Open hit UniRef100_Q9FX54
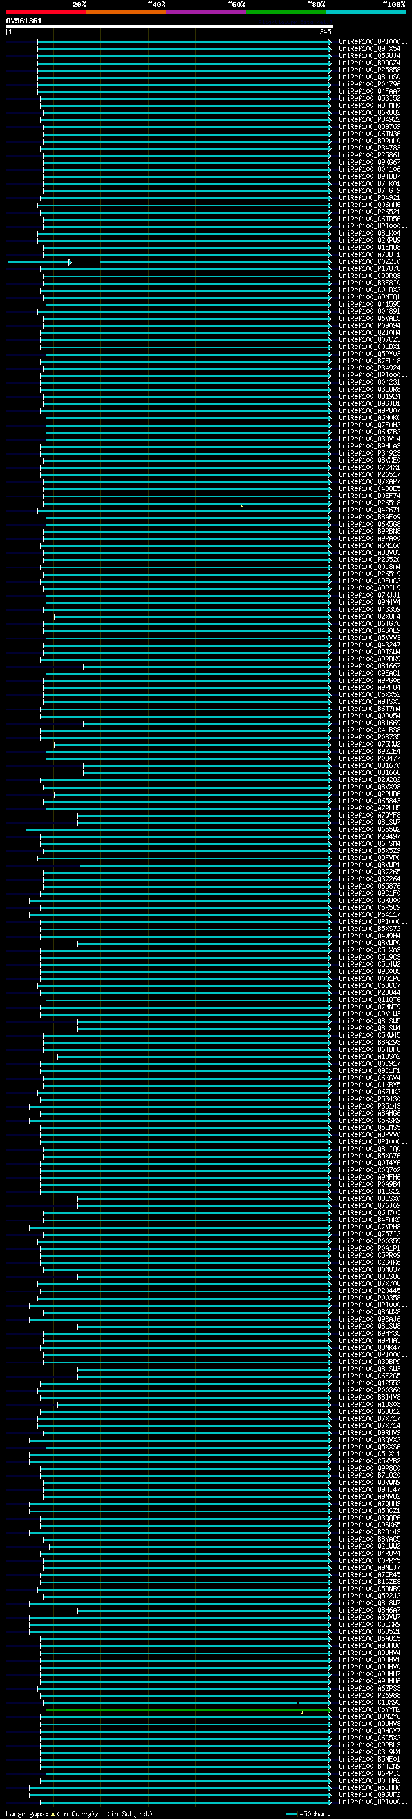The width and height of the screenshot is (412, 1819). (370, 49)
